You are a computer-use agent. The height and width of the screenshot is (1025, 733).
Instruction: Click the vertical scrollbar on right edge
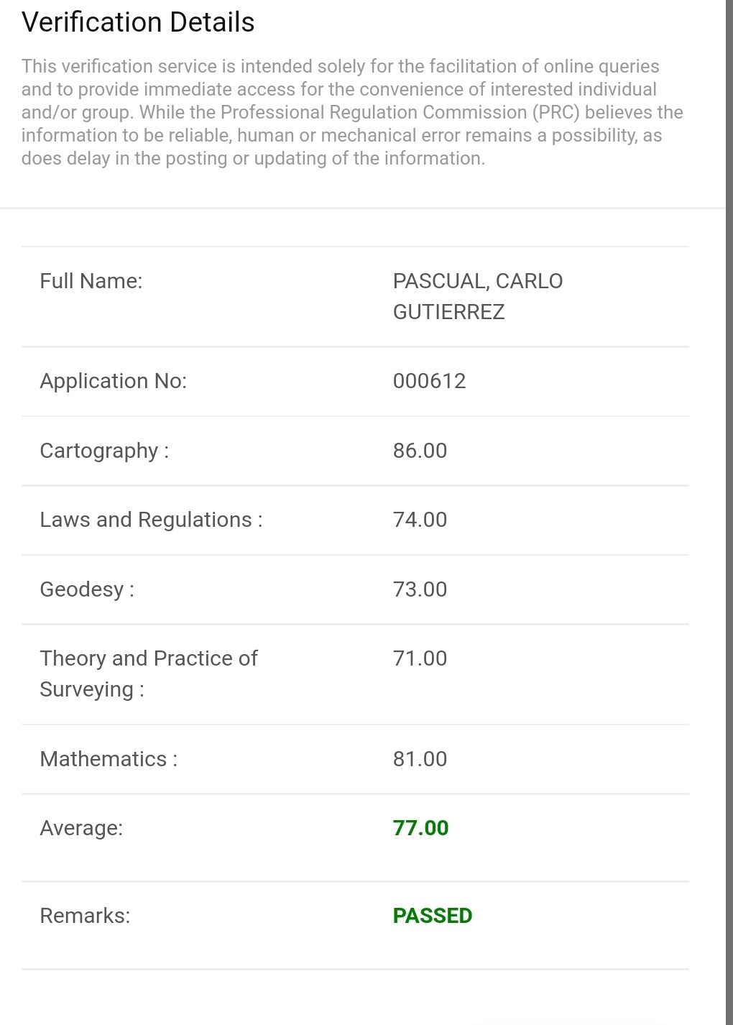tap(729, 512)
